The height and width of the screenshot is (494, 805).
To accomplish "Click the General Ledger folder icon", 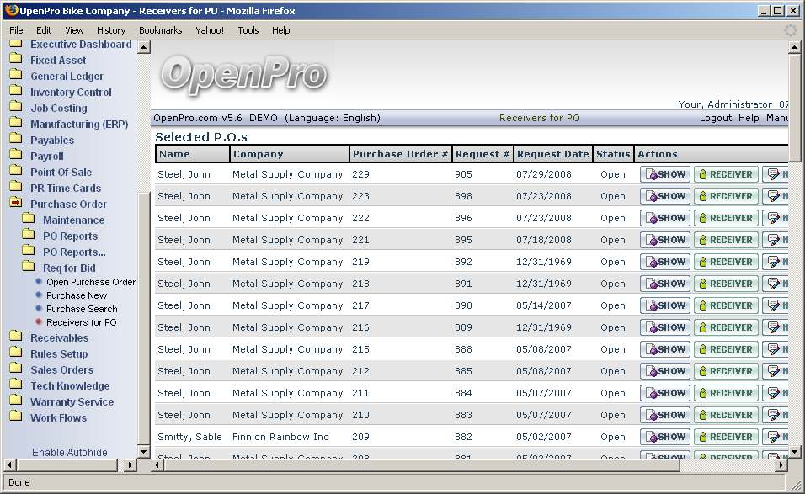I will pos(15,76).
